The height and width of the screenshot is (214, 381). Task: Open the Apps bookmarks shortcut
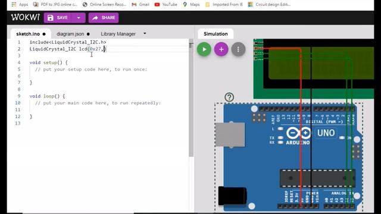(x=20, y=4)
